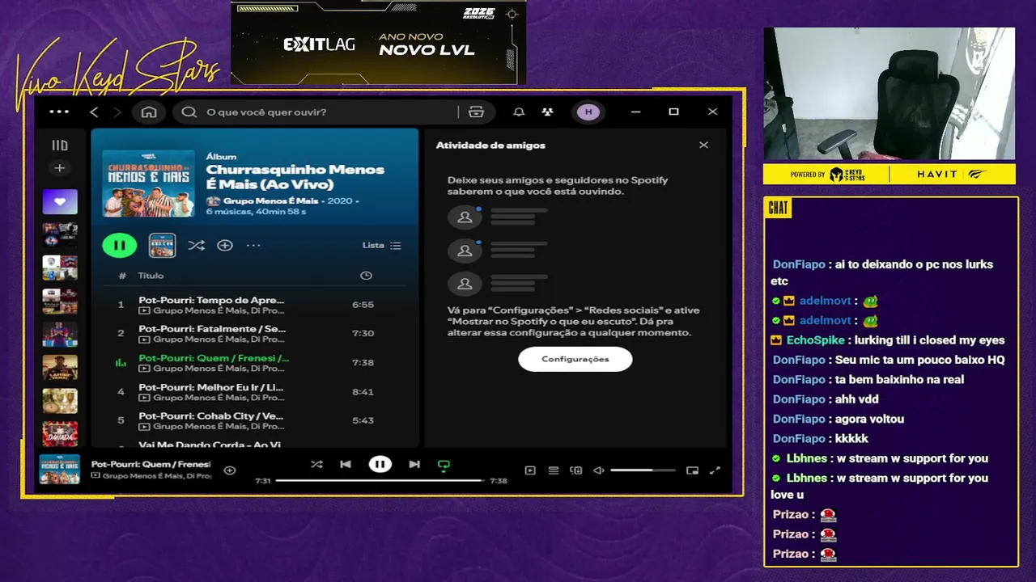Click the volume slider

click(643, 470)
